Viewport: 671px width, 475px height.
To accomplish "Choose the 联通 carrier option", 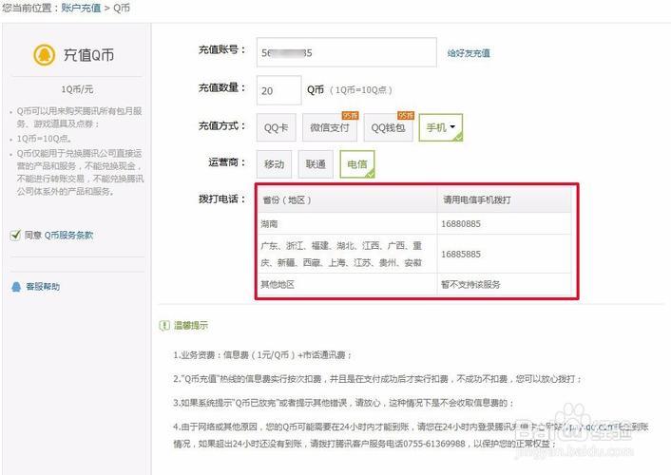I will (316, 164).
